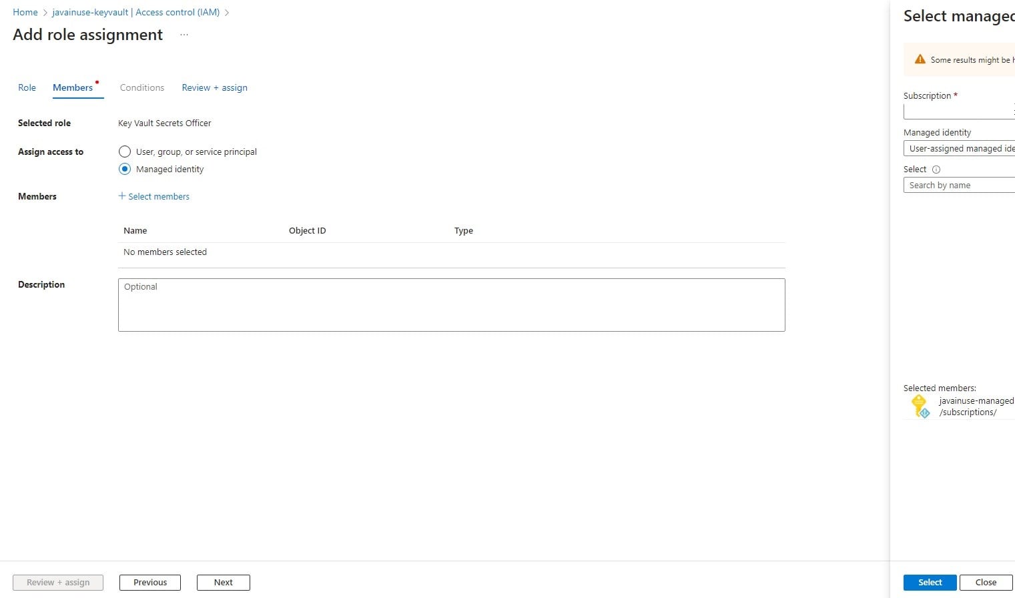Click the Type column header
Viewport: 1015px width, 598px height.
point(464,230)
